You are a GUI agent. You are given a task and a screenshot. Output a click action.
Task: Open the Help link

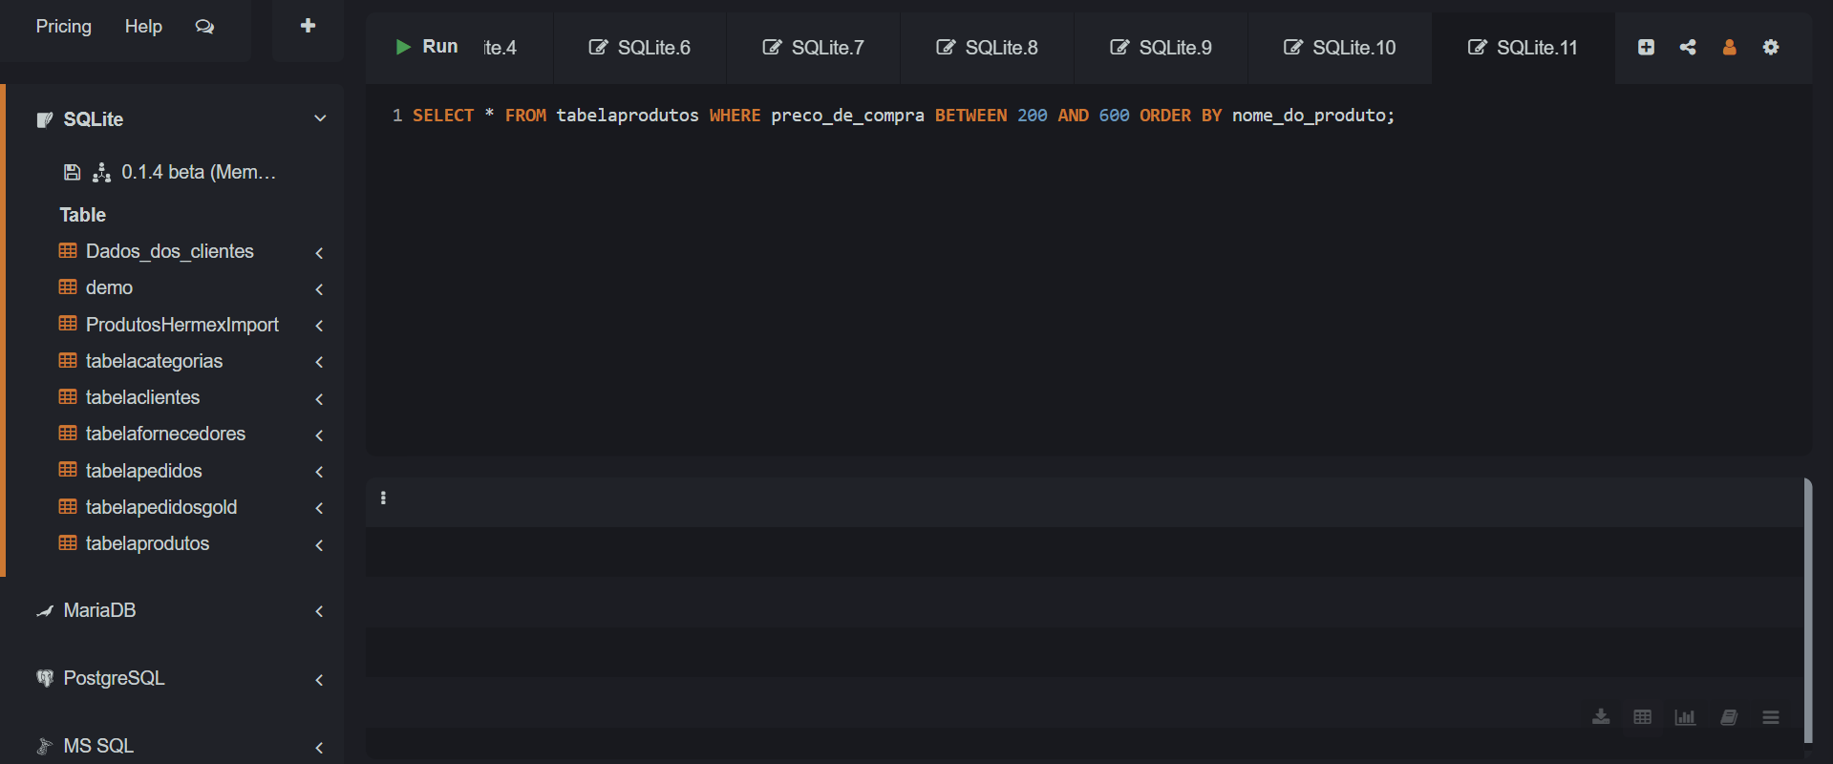tap(143, 27)
